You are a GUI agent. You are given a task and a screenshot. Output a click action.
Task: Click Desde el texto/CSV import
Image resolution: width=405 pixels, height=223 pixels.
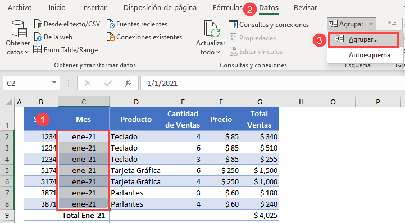(x=67, y=24)
